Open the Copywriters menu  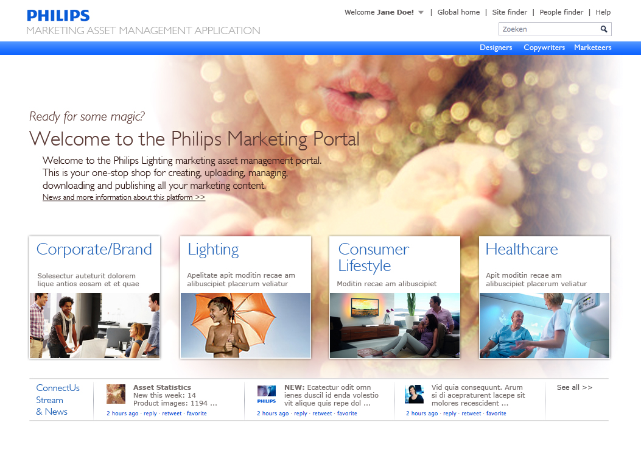pyautogui.click(x=544, y=48)
